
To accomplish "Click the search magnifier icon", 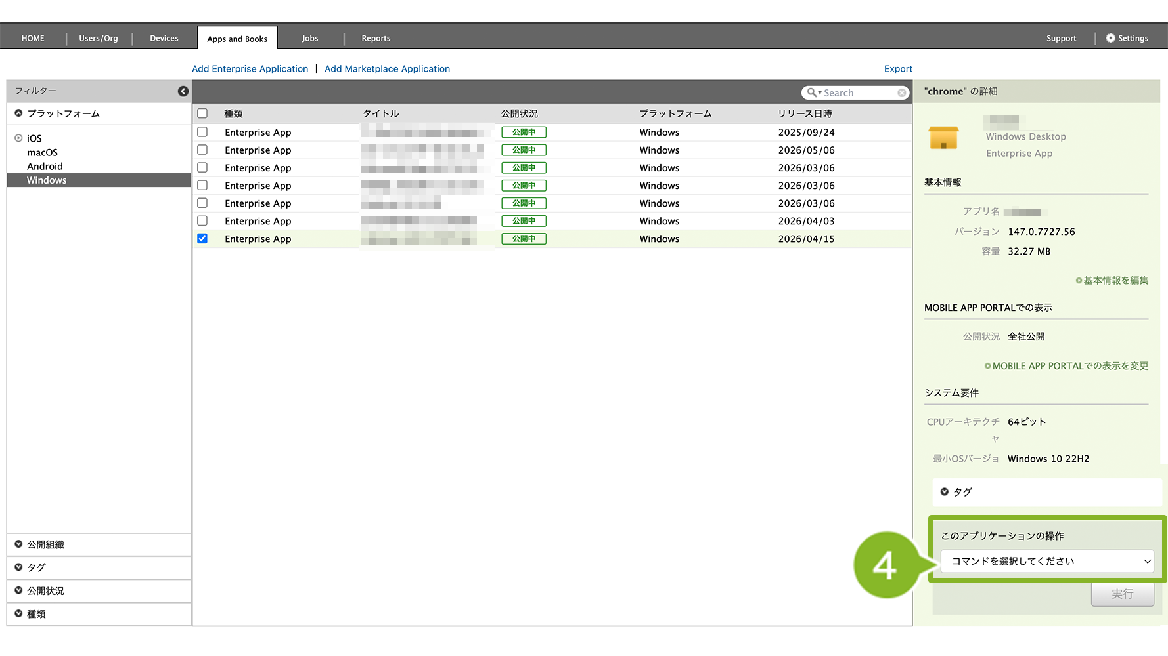I will point(813,92).
